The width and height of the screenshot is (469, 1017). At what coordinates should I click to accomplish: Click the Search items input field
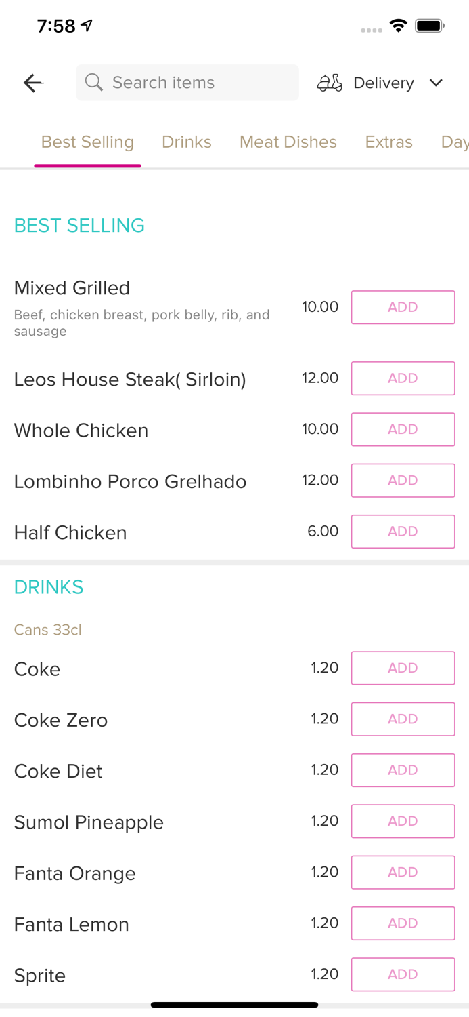(x=187, y=83)
